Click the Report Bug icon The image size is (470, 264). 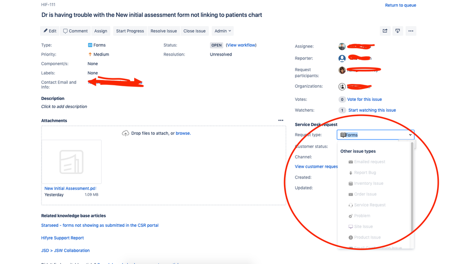tap(351, 173)
